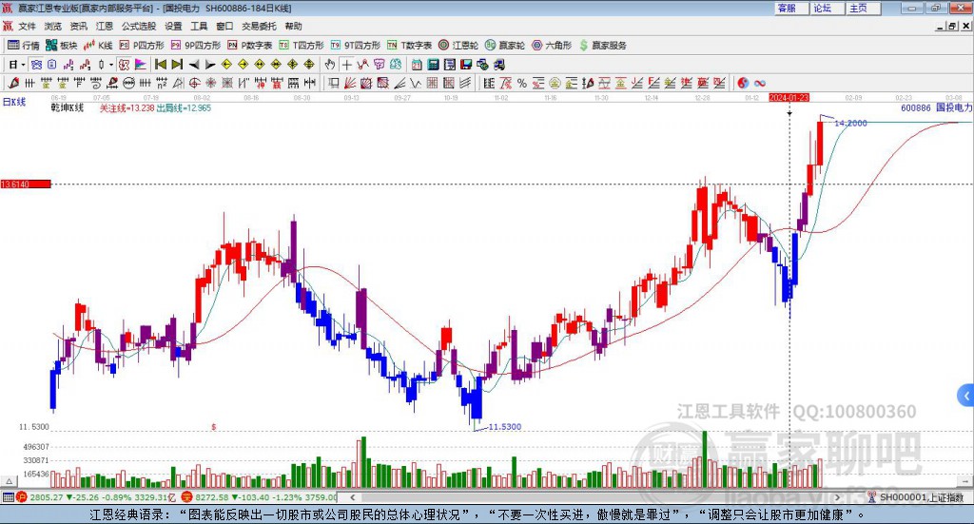Open the 帮助 menu
The image size is (974, 524).
293,26
